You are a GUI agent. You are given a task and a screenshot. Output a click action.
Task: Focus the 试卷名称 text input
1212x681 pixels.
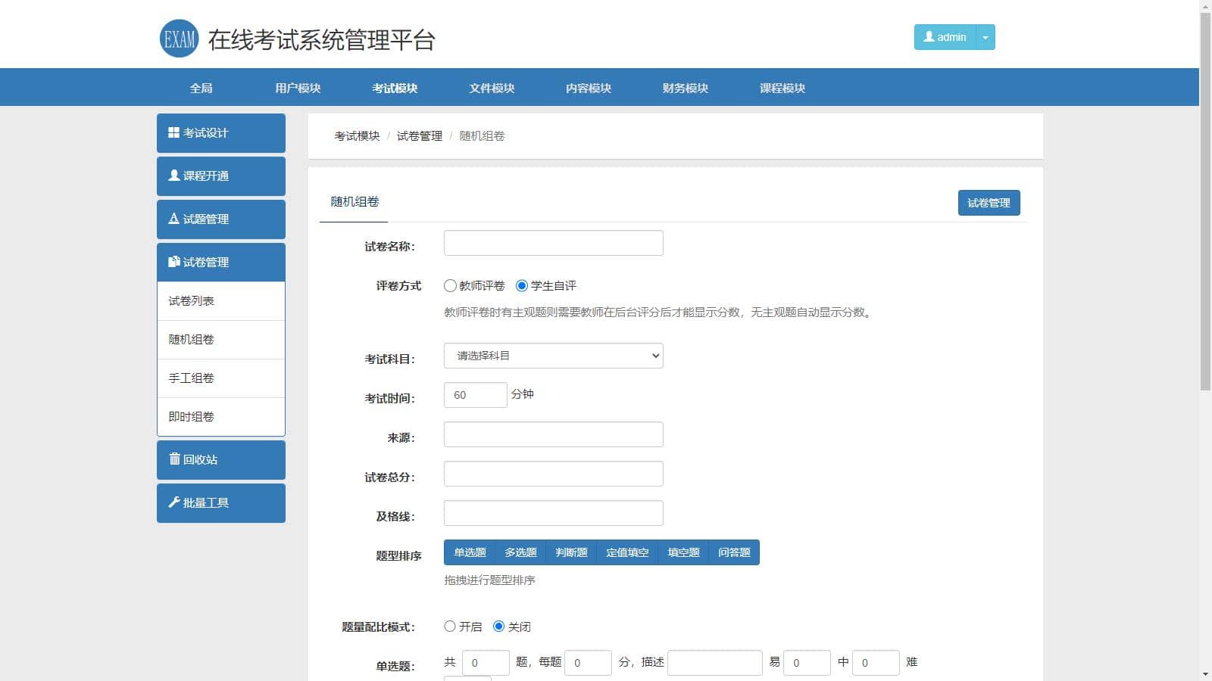tap(553, 243)
